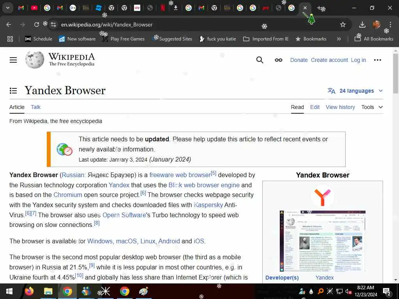Open the View history tab

tap(340, 107)
